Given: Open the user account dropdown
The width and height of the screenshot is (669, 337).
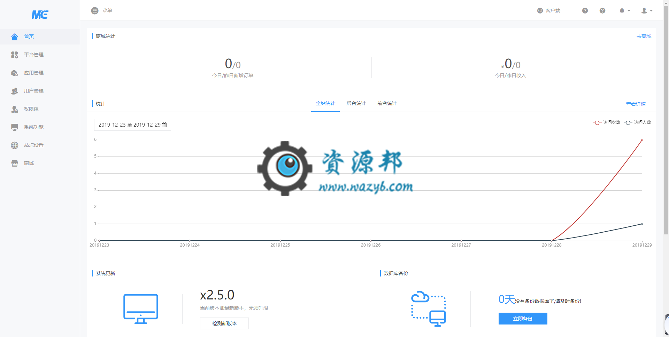Looking at the screenshot, I should coord(647,11).
